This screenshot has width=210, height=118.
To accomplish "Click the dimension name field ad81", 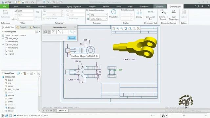I will (x=25, y=11).
